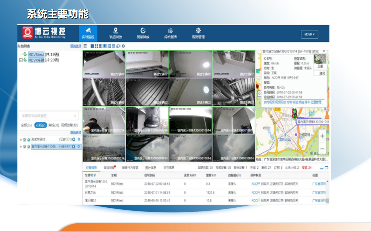Minimize the bottom info panel

pyautogui.click(x=322, y=168)
